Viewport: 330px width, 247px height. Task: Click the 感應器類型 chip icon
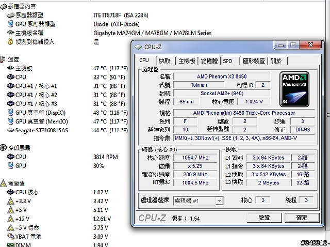(10, 15)
